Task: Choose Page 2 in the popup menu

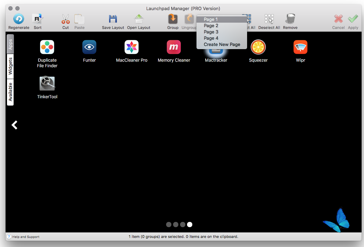Action: point(222,26)
